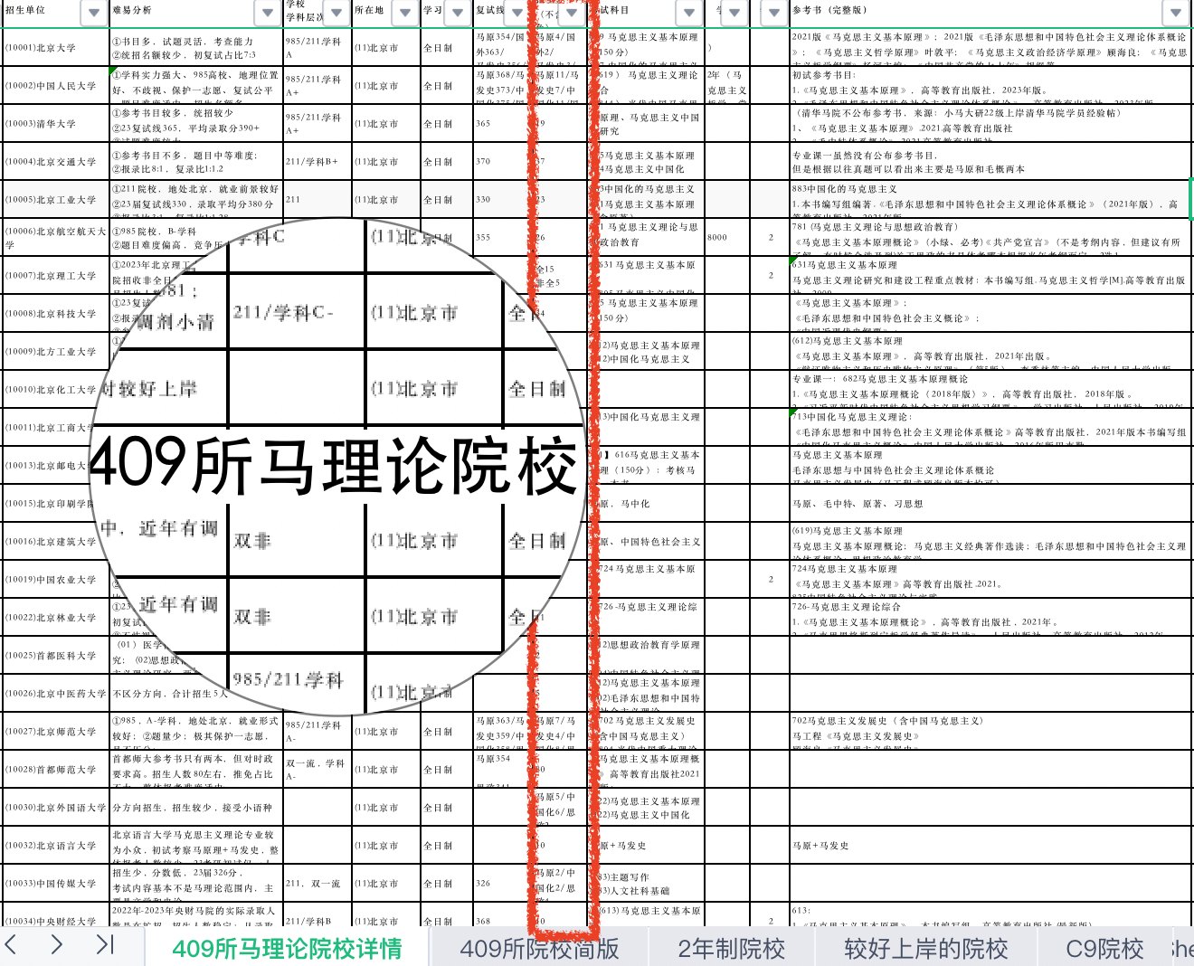Select the cell (10027)北京师范大学
The image size is (1194, 966).
55,732
